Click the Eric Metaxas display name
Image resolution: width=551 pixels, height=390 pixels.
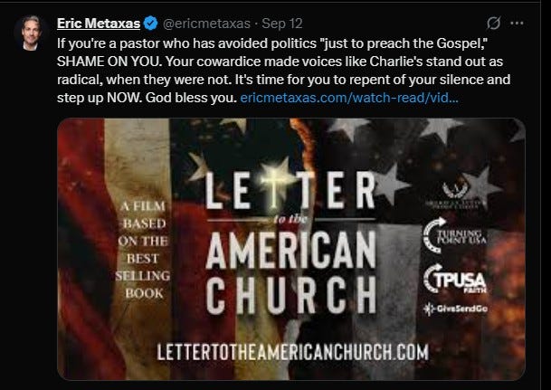99,24
